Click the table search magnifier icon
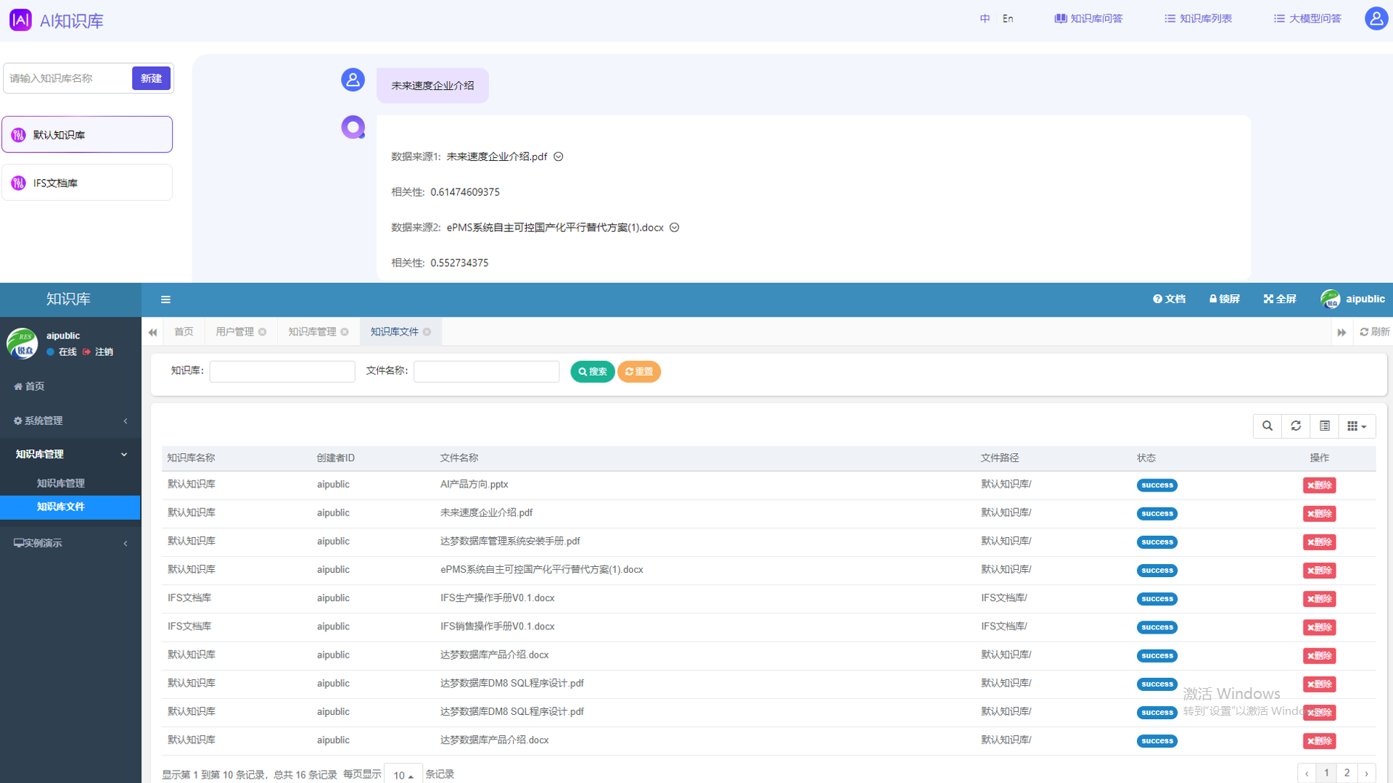The image size is (1393, 783). pos(1267,426)
